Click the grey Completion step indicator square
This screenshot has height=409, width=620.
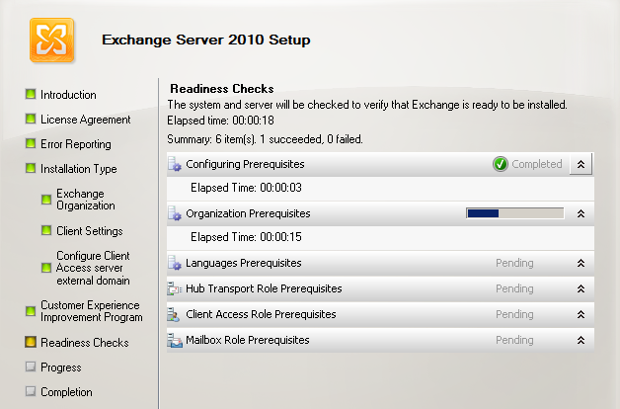pyautogui.click(x=31, y=391)
